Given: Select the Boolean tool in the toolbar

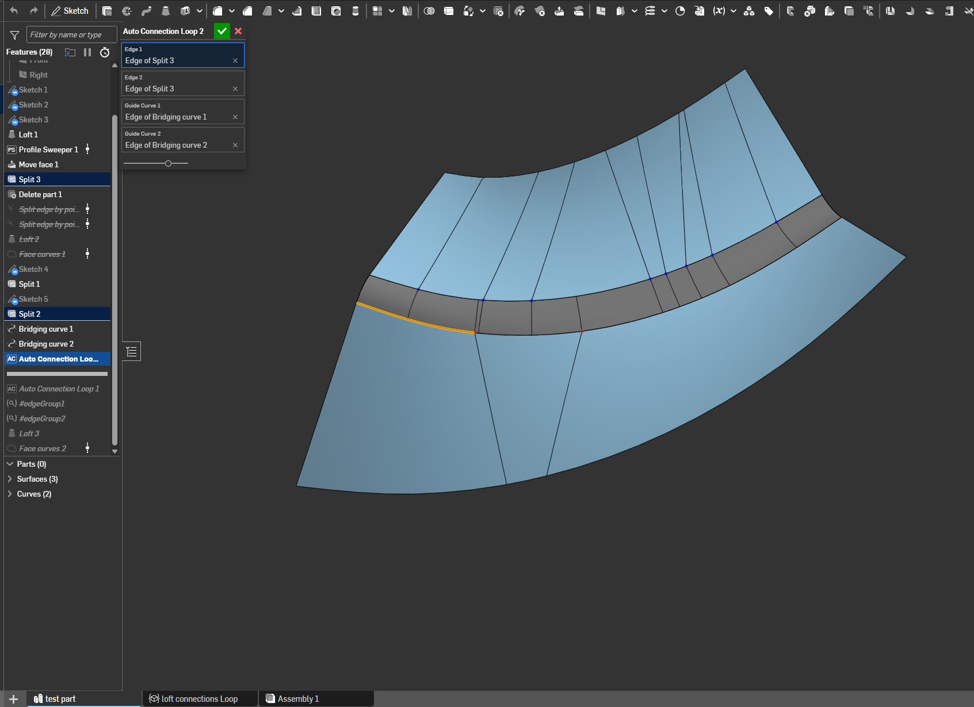Looking at the screenshot, I should 429,11.
